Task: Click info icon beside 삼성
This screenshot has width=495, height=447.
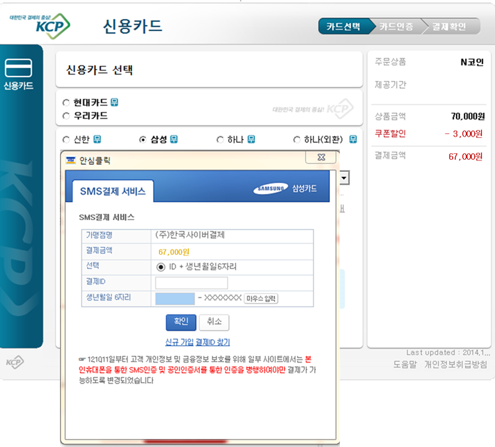Action: (x=174, y=139)
